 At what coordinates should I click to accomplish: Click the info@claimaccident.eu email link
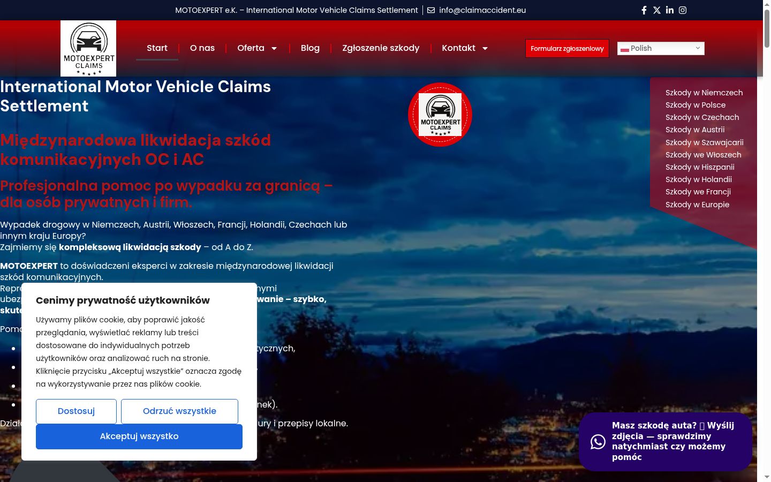(482, 10)
